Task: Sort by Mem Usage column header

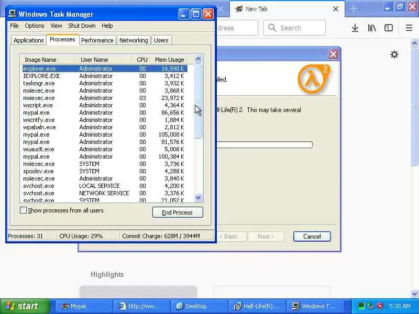Action: (169, 60)
